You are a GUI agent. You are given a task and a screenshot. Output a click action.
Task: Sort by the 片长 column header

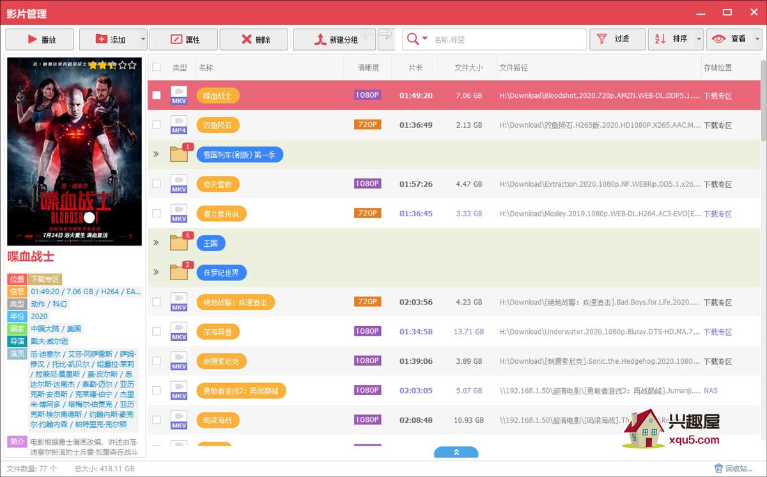(x=416, y=67)
